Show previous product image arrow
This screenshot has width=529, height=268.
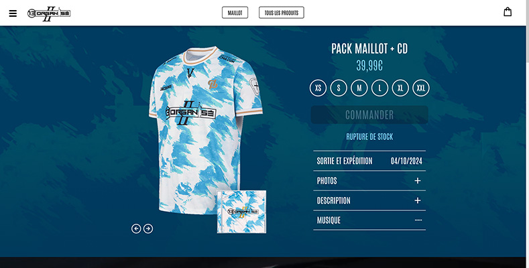[136, 228]
